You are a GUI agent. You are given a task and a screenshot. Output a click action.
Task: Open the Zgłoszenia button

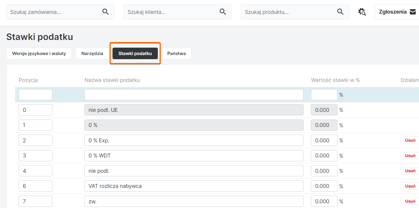(x=393, y=12)
